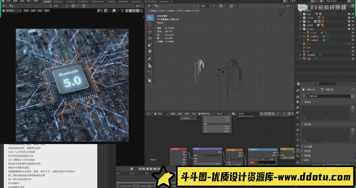Toggle exclude checkbox for Cam collection
Screen dimensions: 356x188
tap(349, 14)
